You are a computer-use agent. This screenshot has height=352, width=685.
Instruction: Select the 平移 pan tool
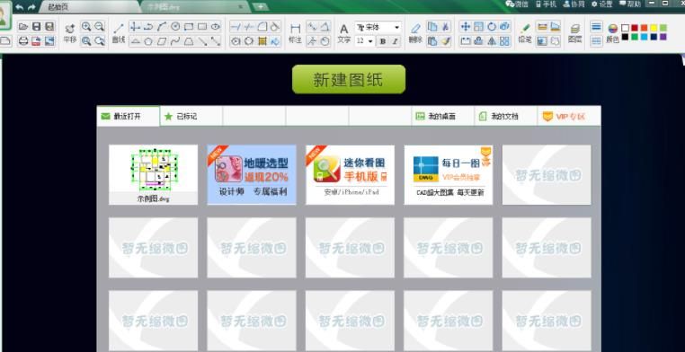[70, 33]
